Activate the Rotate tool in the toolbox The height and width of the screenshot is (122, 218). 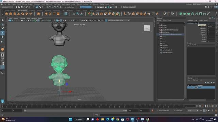click(x=2, y=37)
